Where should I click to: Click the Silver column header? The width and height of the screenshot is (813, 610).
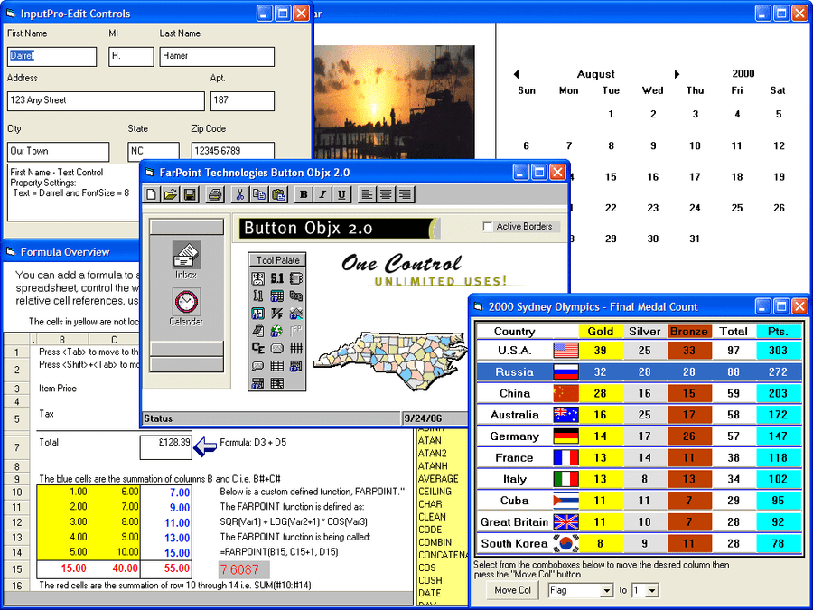tap(644, 332)
